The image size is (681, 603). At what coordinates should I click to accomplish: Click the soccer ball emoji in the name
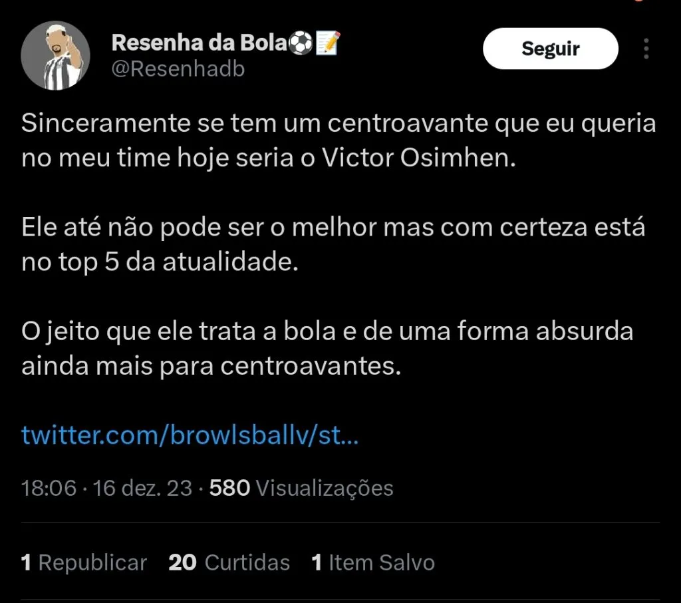tap(301, 44)
